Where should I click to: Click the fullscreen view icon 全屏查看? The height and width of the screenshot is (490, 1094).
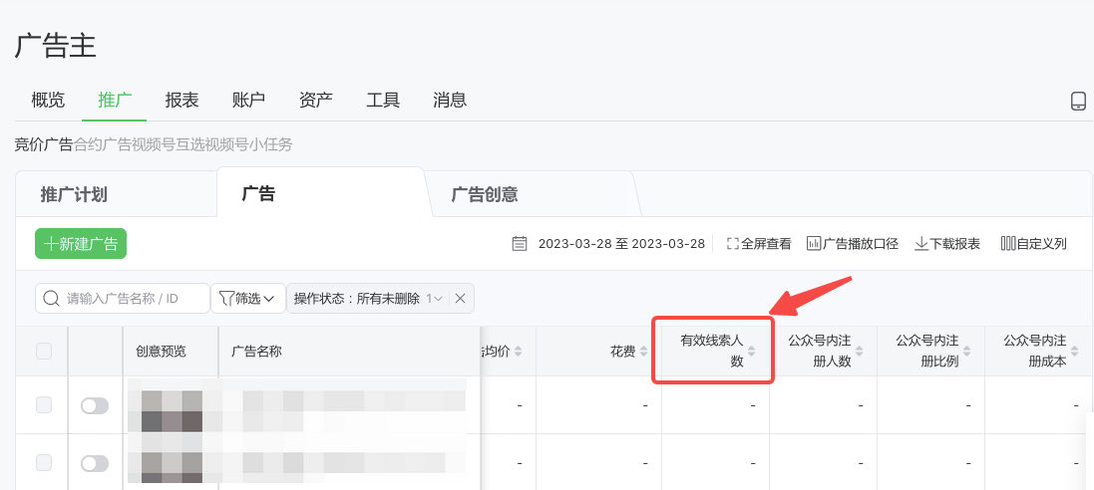759,244
